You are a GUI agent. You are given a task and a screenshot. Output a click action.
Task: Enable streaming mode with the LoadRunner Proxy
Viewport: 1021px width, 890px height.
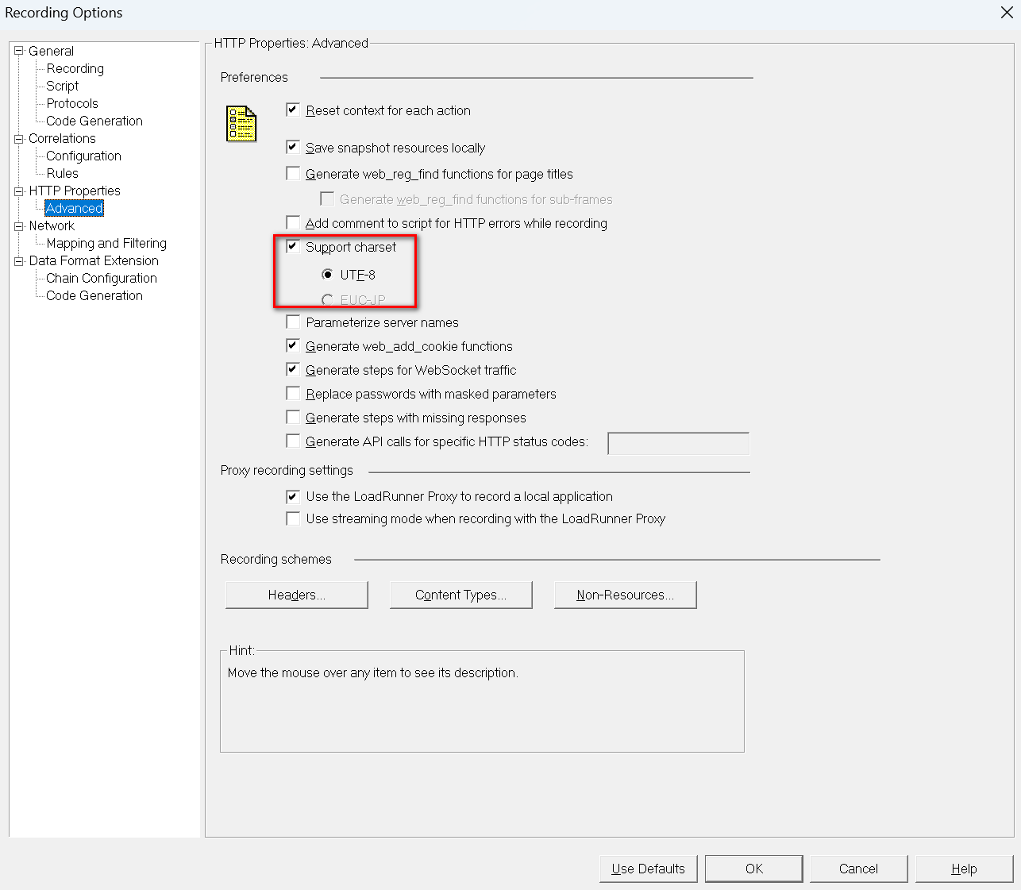point(293,518)
